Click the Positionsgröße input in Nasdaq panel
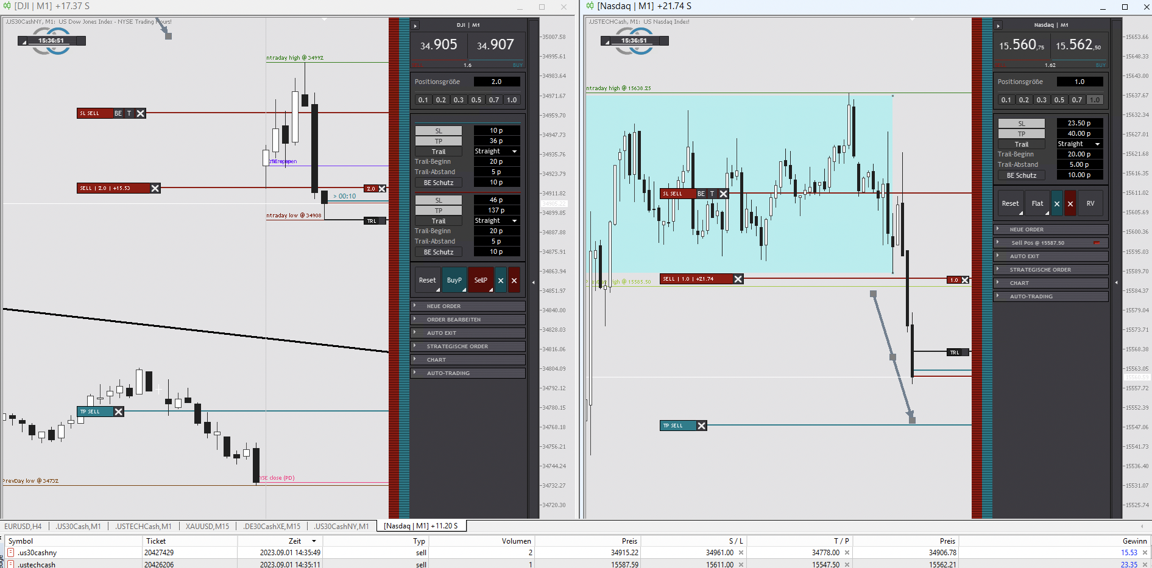The height and width of the screenshot is (568, 1152). [1080, 82]
